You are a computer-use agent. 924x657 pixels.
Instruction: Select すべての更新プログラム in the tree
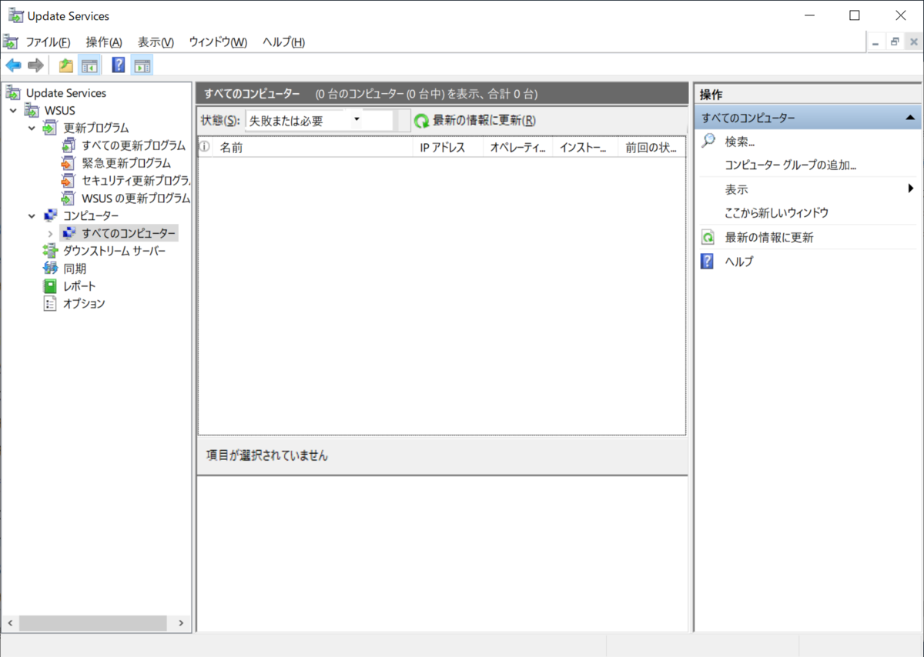[x=133, y=145]
